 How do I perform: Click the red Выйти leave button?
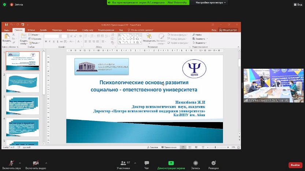[x=295, y=165]
